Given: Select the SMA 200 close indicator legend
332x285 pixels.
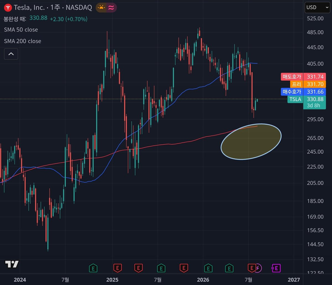Looking at the screenshot, I should [x=23, y=41].
